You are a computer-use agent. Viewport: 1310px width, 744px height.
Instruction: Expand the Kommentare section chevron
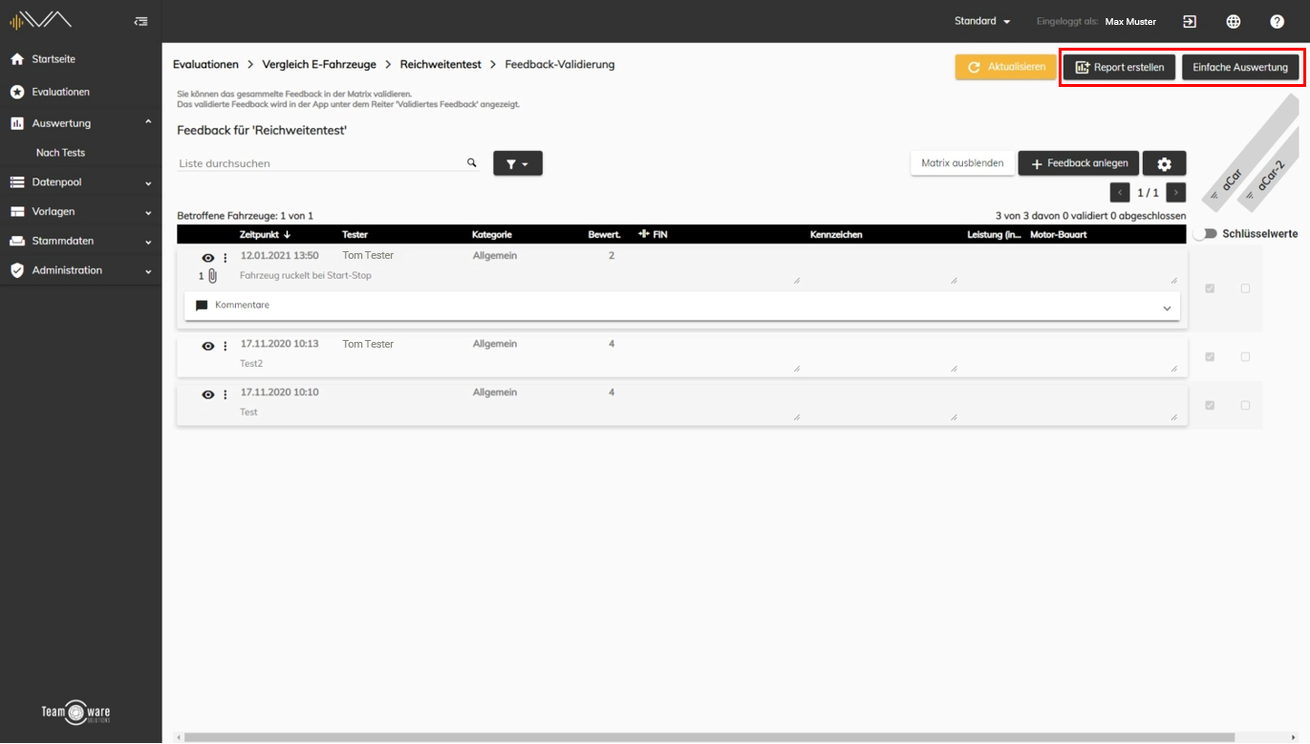pyautogui.click(x=1167, y=308)
